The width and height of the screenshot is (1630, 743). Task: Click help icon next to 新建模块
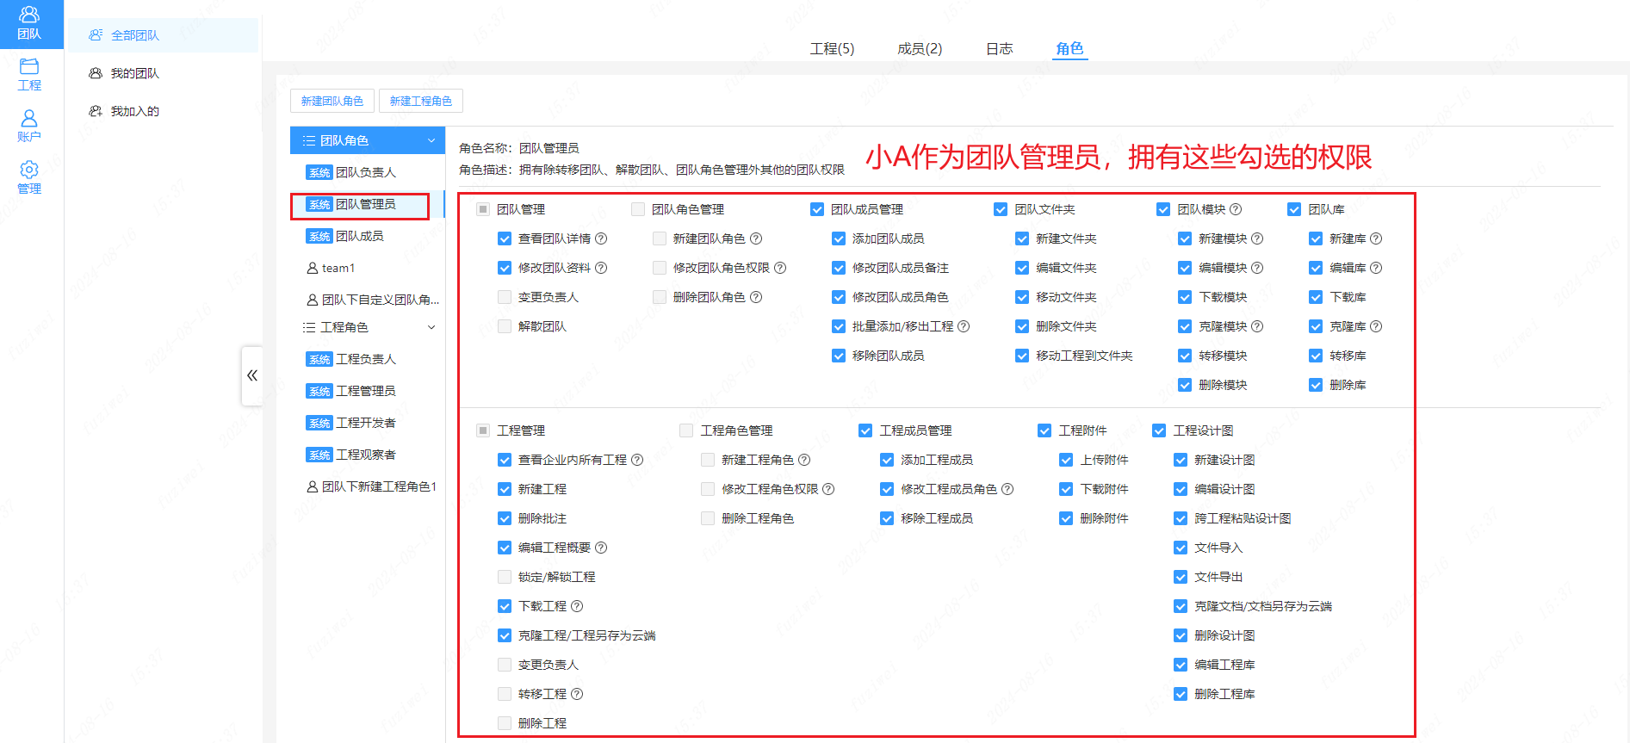(x=1257, y=238)
